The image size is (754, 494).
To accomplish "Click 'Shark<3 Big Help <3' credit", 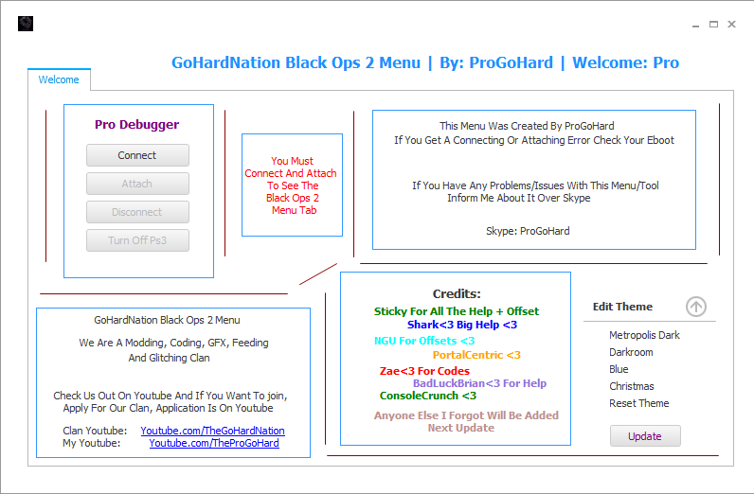I will click(x=462, y=325).
